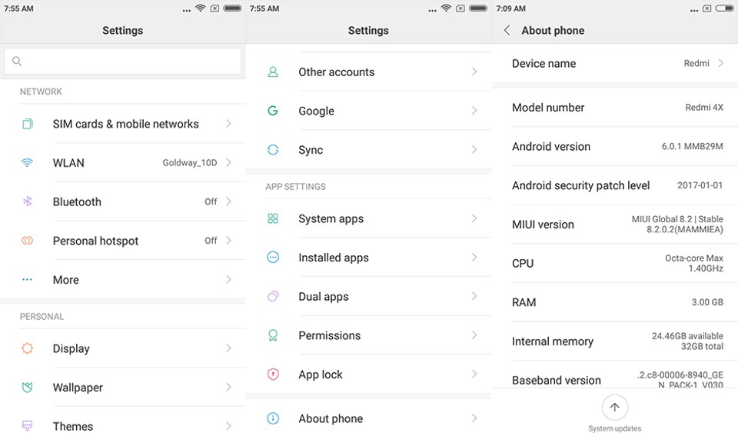Viewport: 738px width, 436px height.
Task: Tap the System updates arrow icon
Action: (x=615, y=408)
